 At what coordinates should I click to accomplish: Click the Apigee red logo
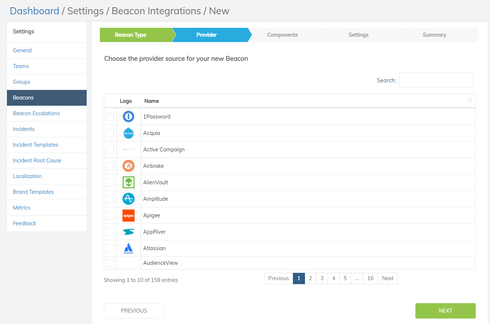coord(128,215)
